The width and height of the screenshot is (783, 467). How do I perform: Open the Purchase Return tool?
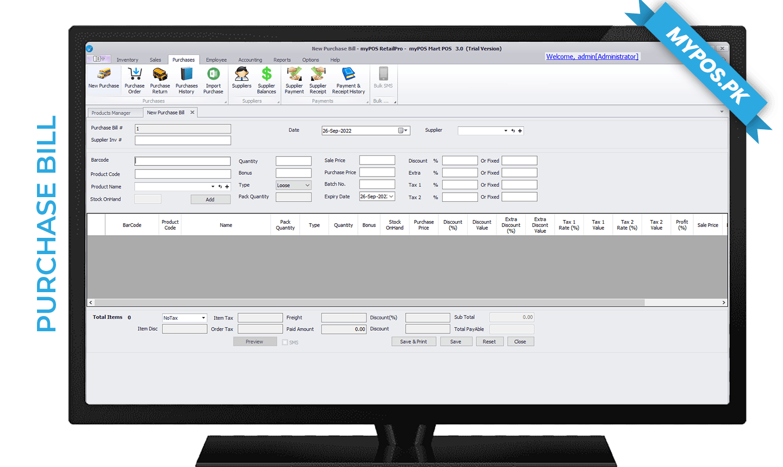point(160,80)
